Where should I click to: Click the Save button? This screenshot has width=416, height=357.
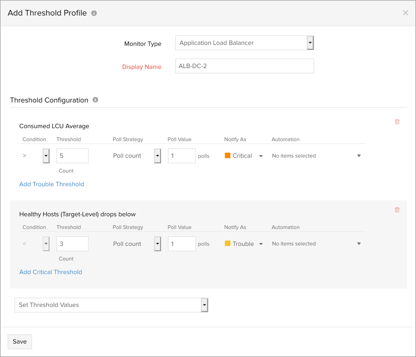(x=20, y=342)
